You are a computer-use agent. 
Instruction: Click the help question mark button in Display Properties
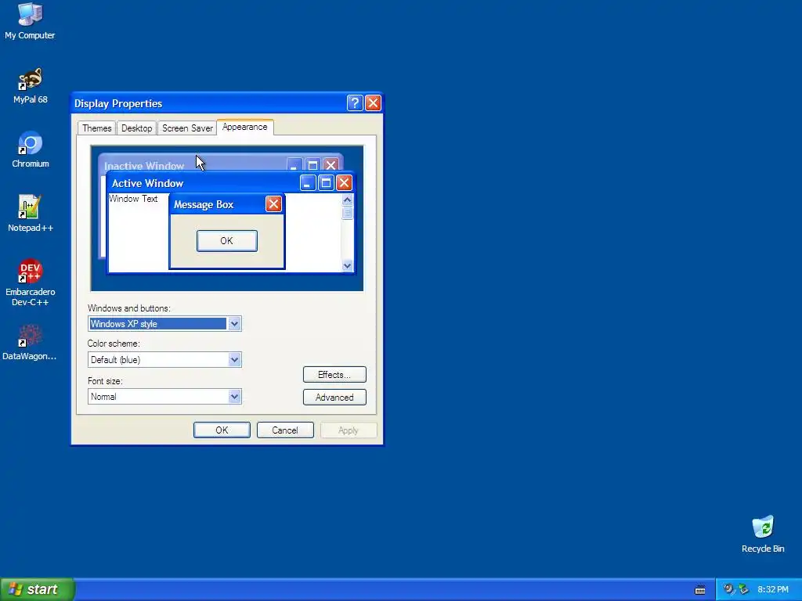coord(355,103)
